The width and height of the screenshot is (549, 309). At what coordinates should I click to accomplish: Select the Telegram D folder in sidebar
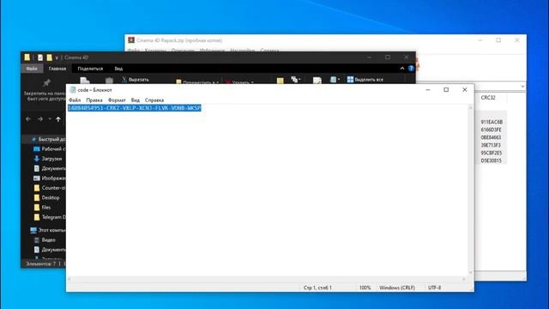click(50, 217)
